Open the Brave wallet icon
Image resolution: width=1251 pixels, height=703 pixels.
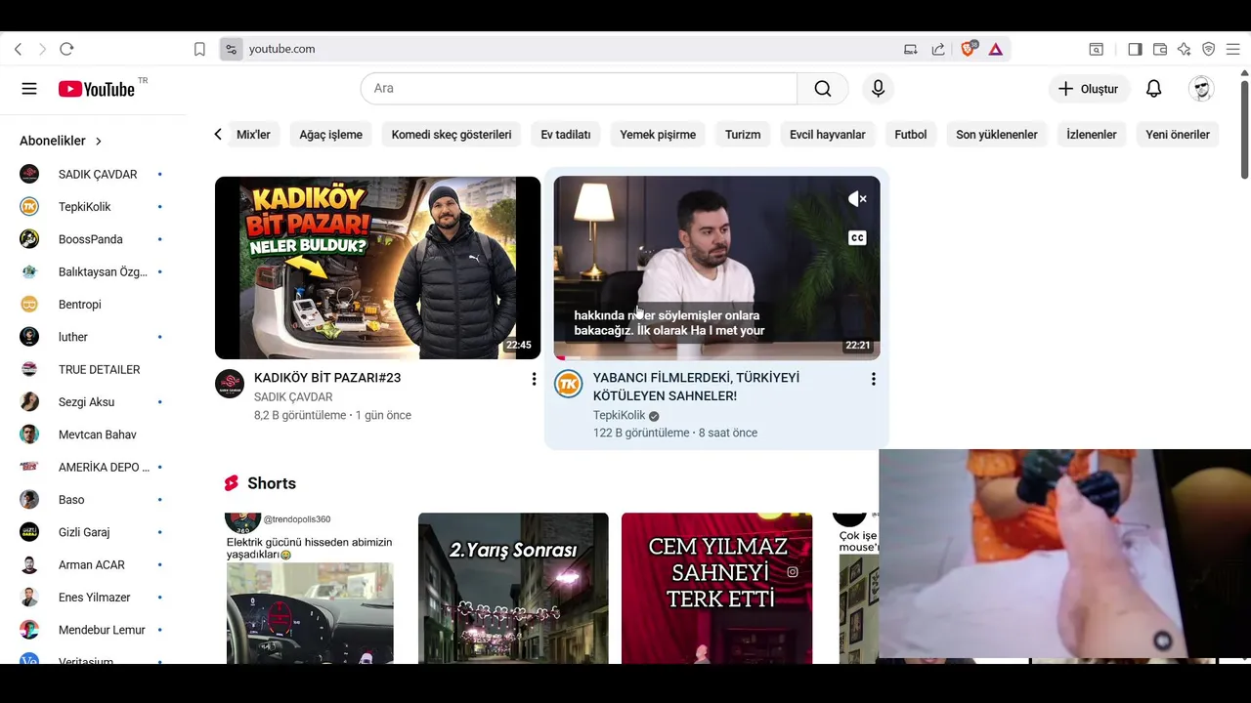pos(1160,49)
